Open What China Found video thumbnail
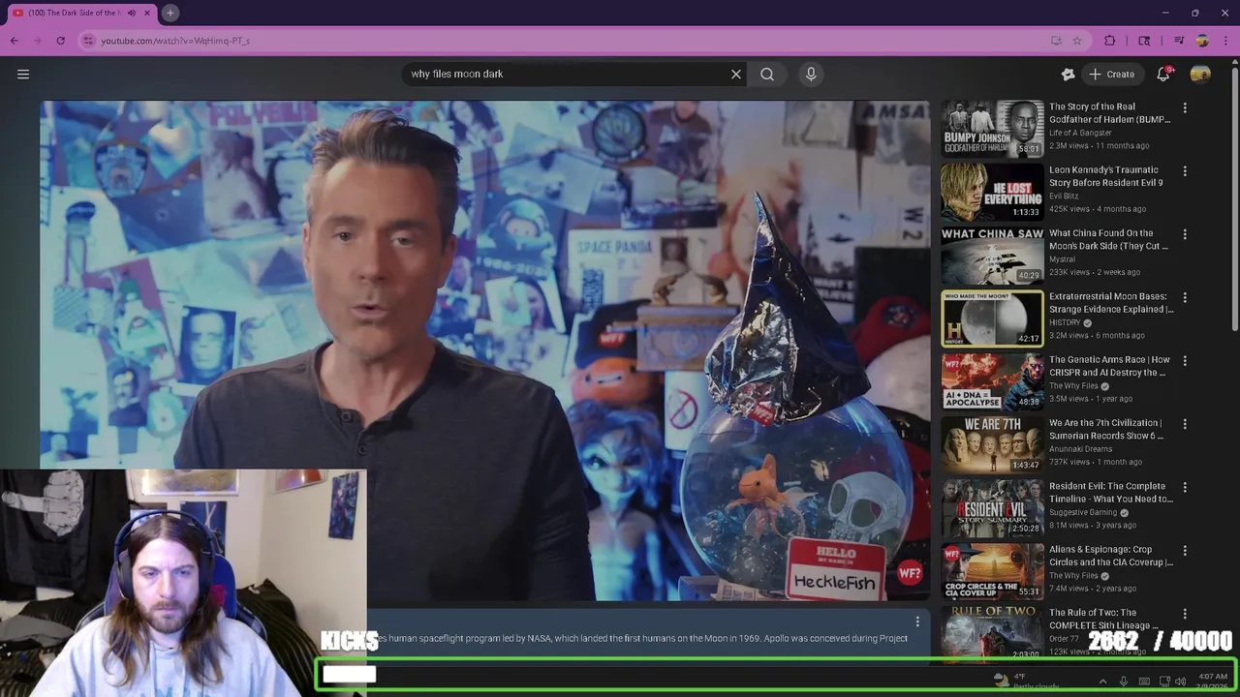Image resolution: width=1240 pixels, height=697 pixels. (993, 255)
